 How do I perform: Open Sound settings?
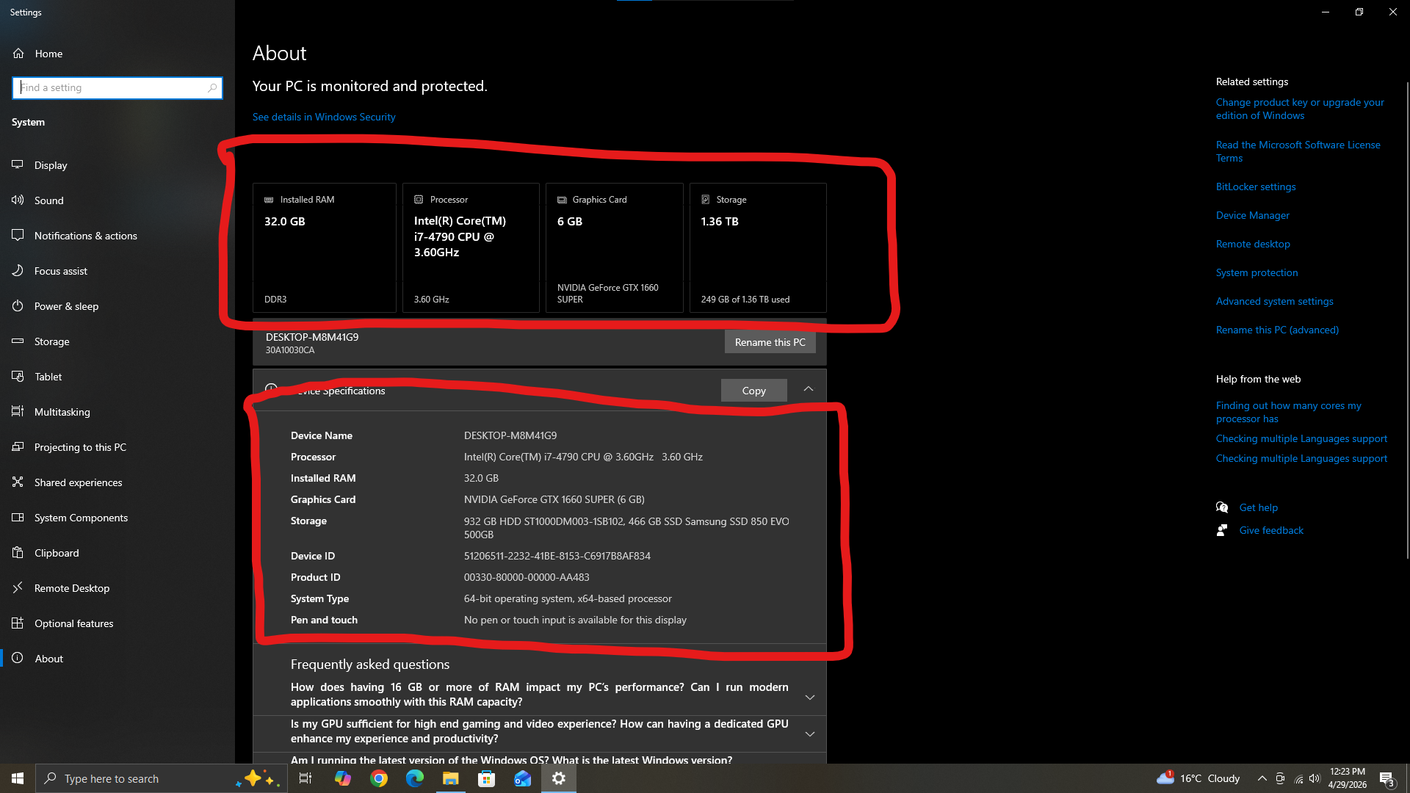[117, 200]
